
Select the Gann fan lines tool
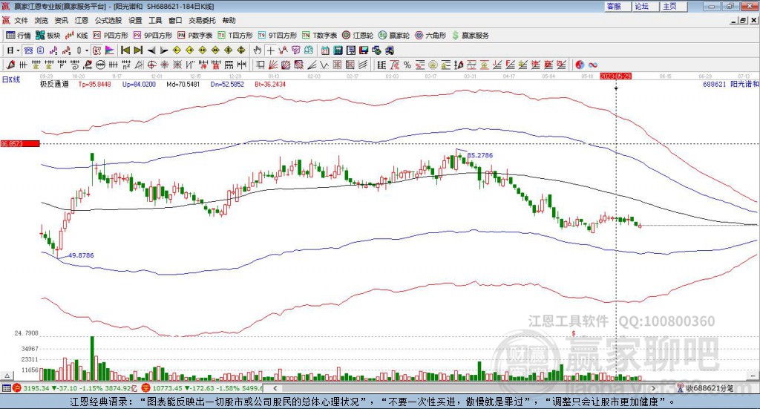click(273, 65)
